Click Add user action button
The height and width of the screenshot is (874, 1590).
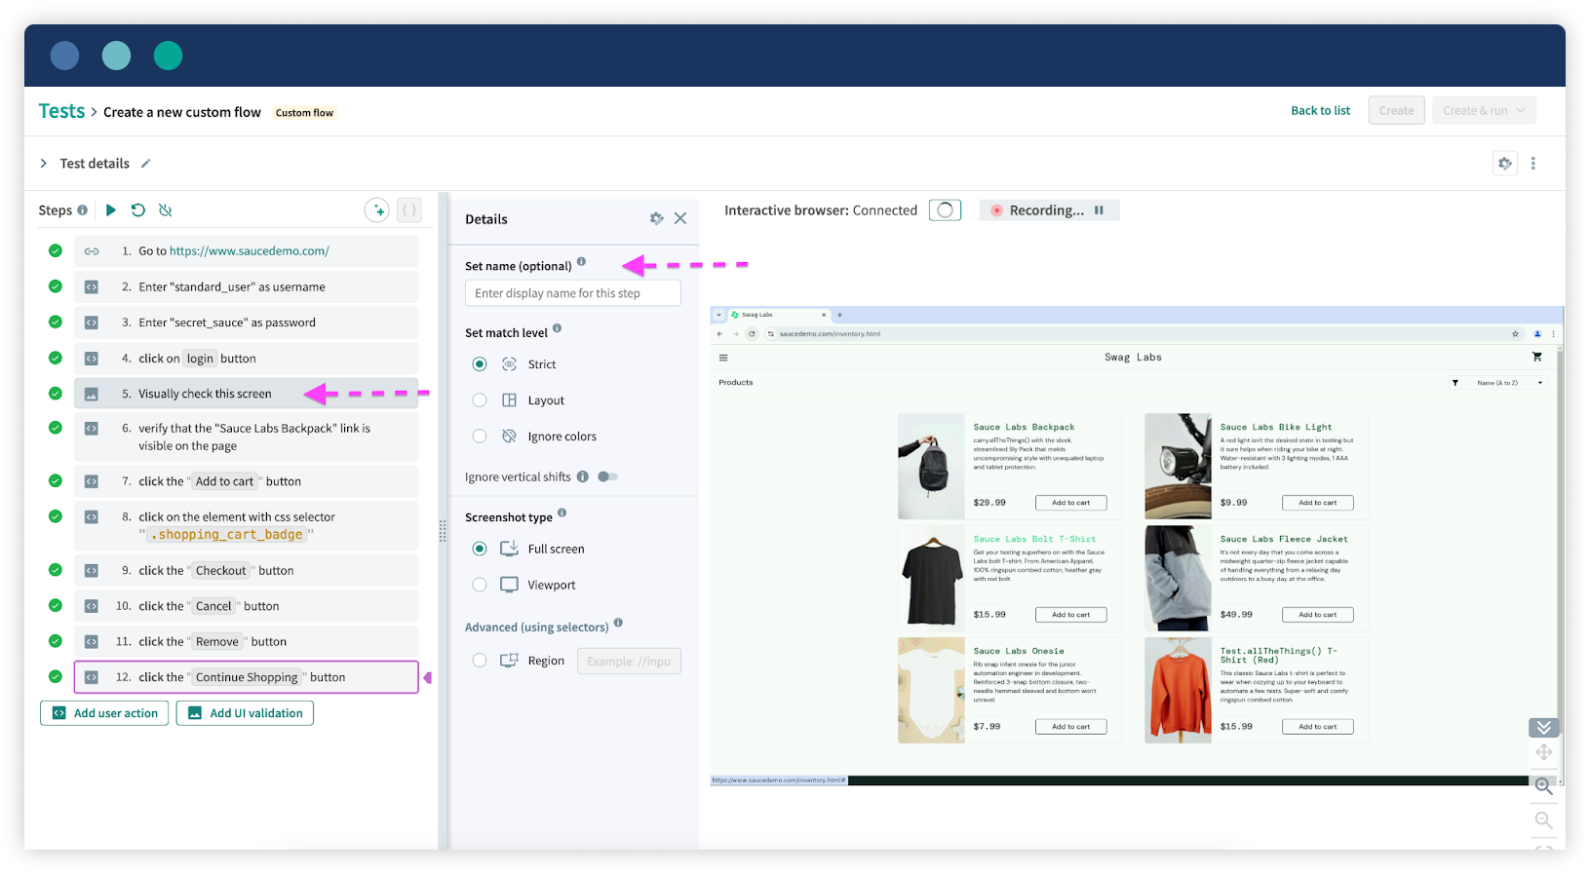(104, 713)
